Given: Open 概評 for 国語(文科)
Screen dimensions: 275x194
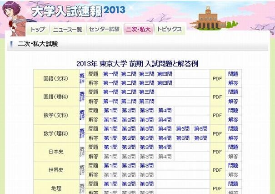Looking at the screenshot, I should click(82, 78).
